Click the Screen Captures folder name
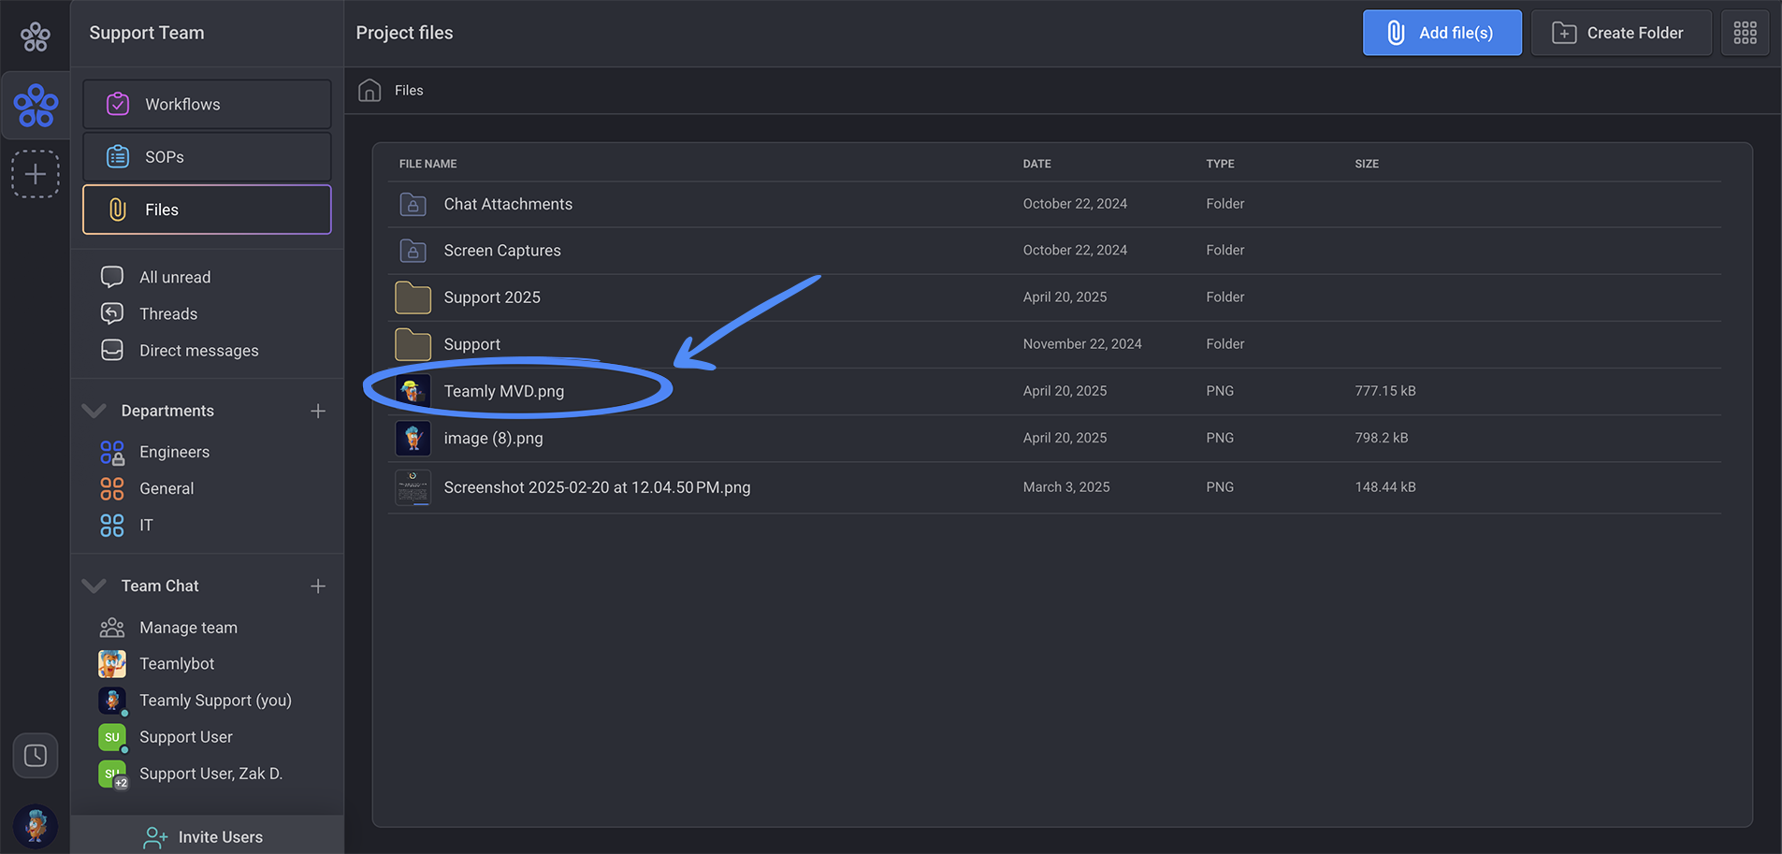The height and width of the screenshot is (854, 1782). coord(502,251)
